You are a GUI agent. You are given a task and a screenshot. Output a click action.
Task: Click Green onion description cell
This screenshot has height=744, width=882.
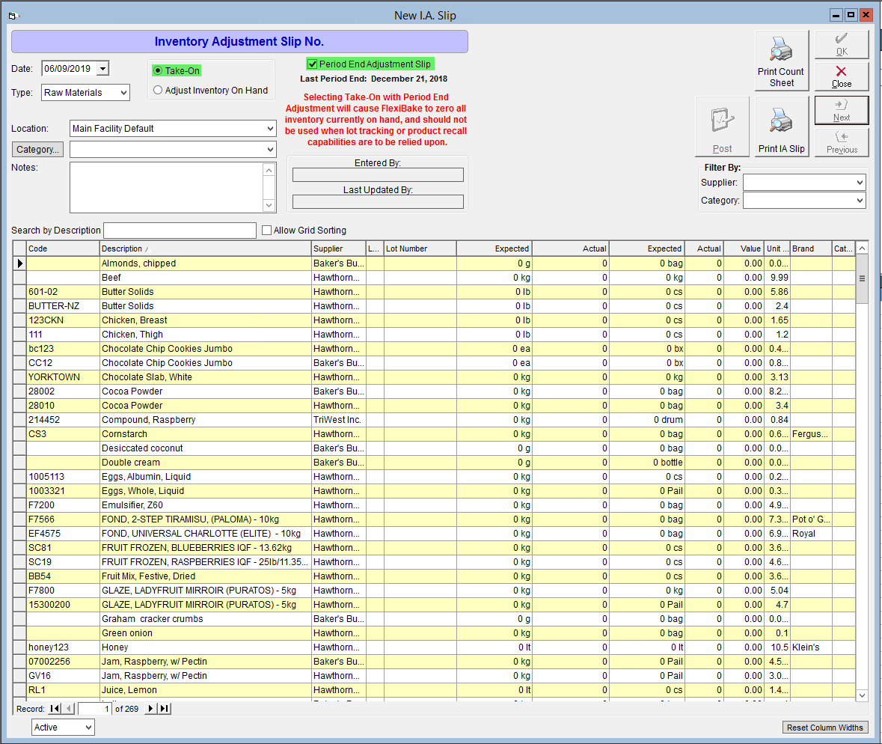(x=205, y=633)
